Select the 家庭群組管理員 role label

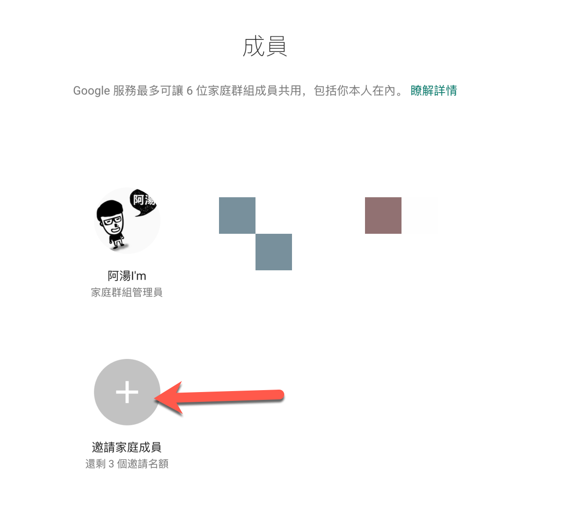click(127, 292)
